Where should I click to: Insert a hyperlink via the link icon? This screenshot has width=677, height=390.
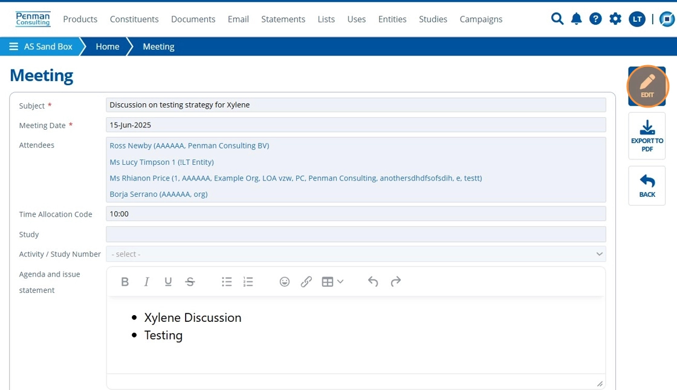(306, 282)
